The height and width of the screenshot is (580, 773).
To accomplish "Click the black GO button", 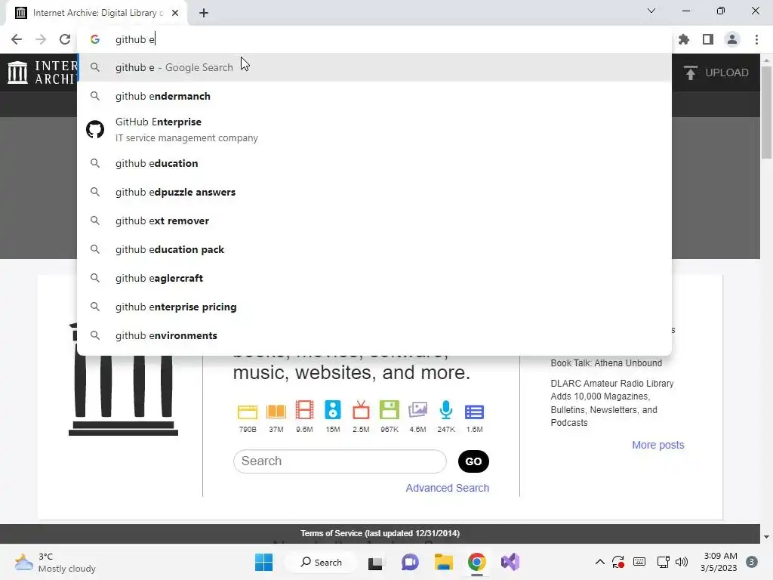I will pyautogui.click(x=473, y=461).
